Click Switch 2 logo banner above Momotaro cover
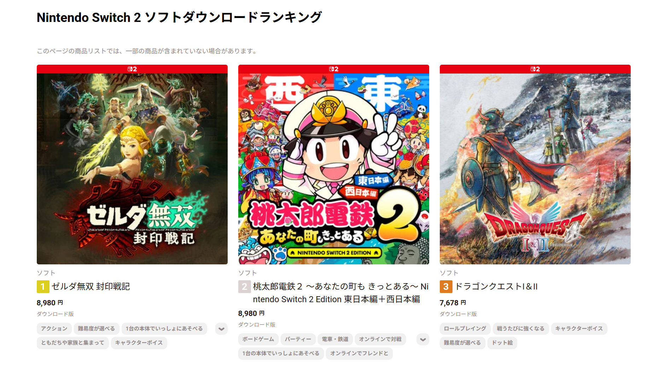This screenshot has width=665, height=369. click(x=334, y=69)
